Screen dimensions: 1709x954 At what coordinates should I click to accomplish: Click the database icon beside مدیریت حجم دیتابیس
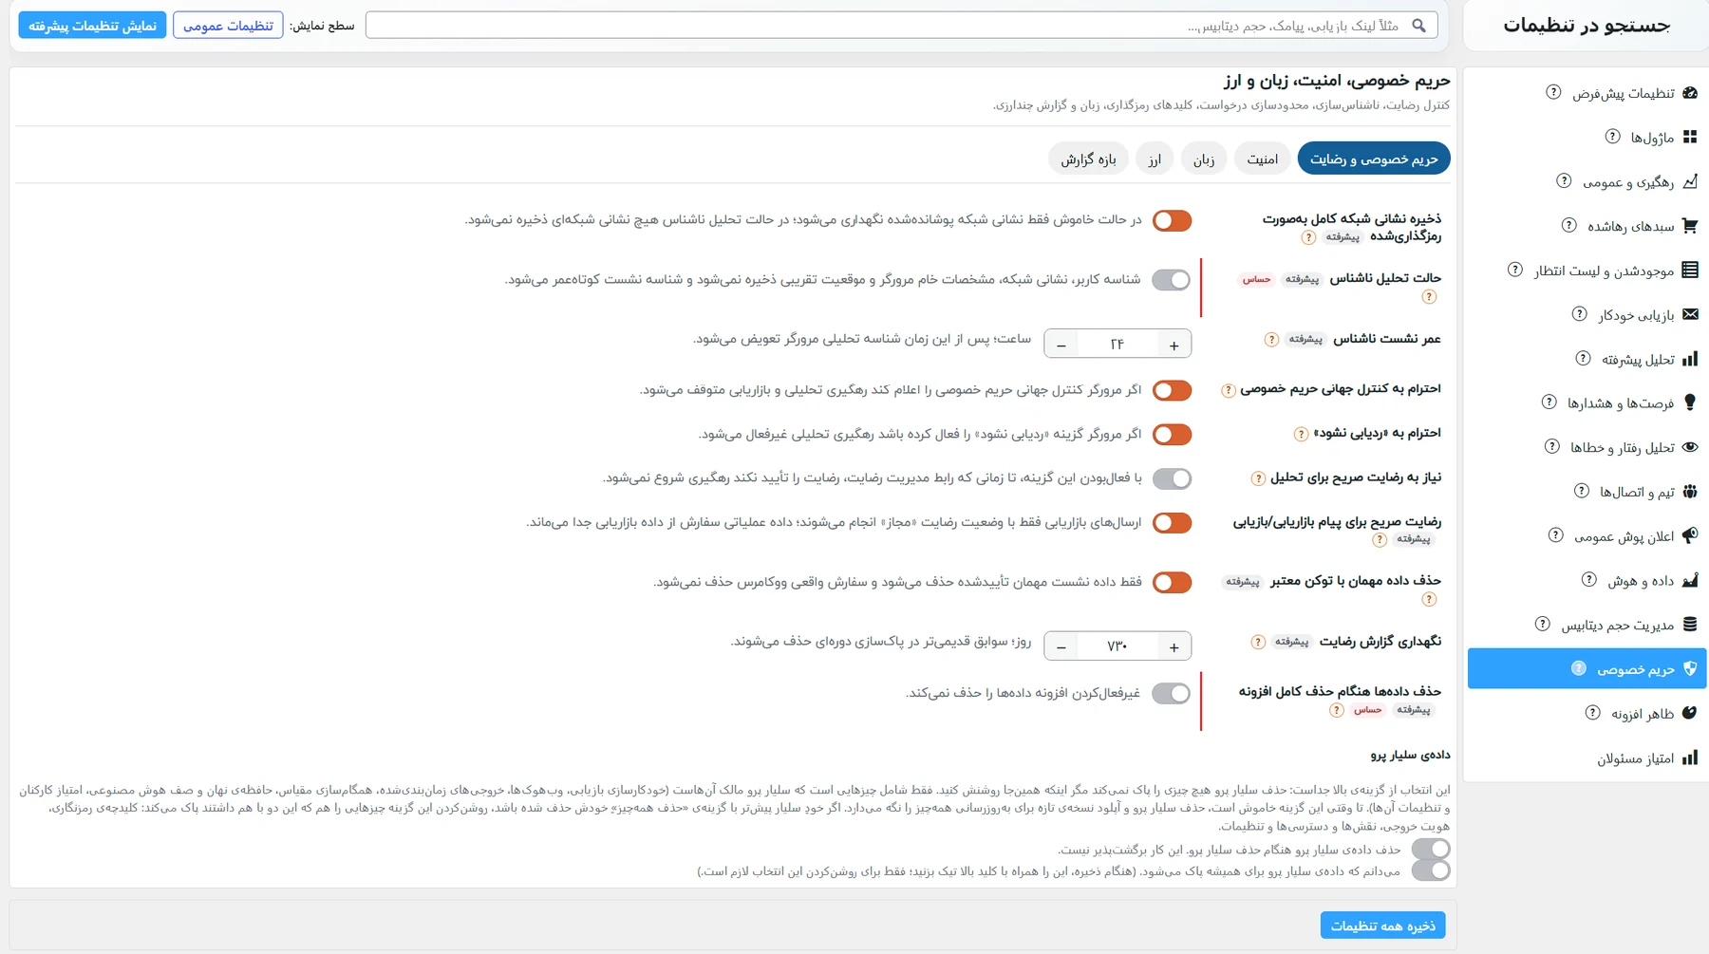coord(1690,625)
